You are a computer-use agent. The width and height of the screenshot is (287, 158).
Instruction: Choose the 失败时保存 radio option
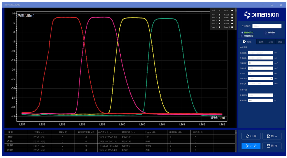click(242, 36)
